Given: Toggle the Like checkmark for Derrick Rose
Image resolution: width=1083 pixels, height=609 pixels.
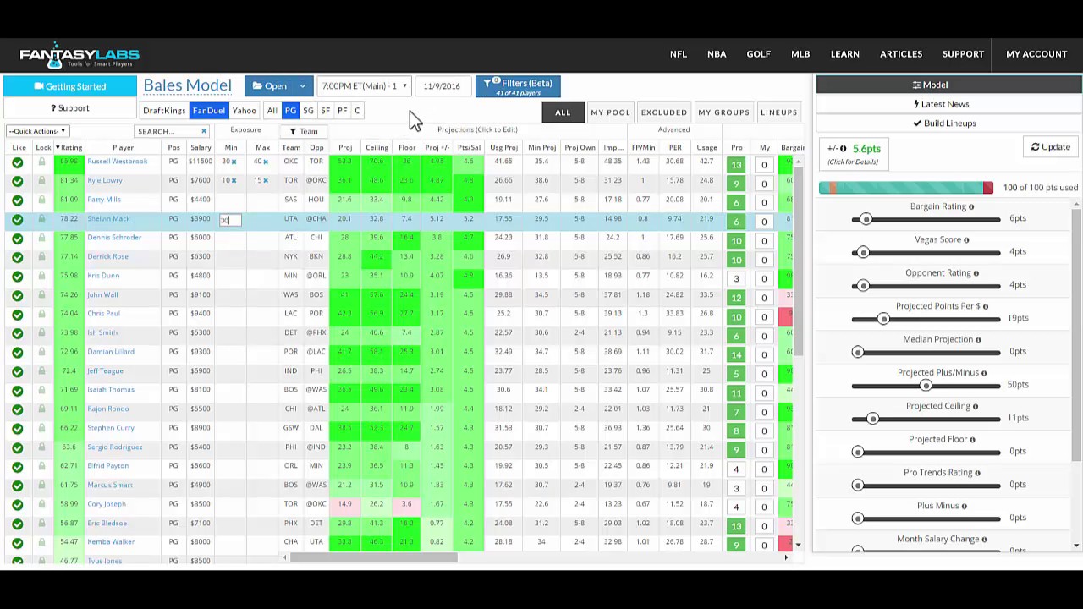Looking at the screenshot, I should pos(18,257).
